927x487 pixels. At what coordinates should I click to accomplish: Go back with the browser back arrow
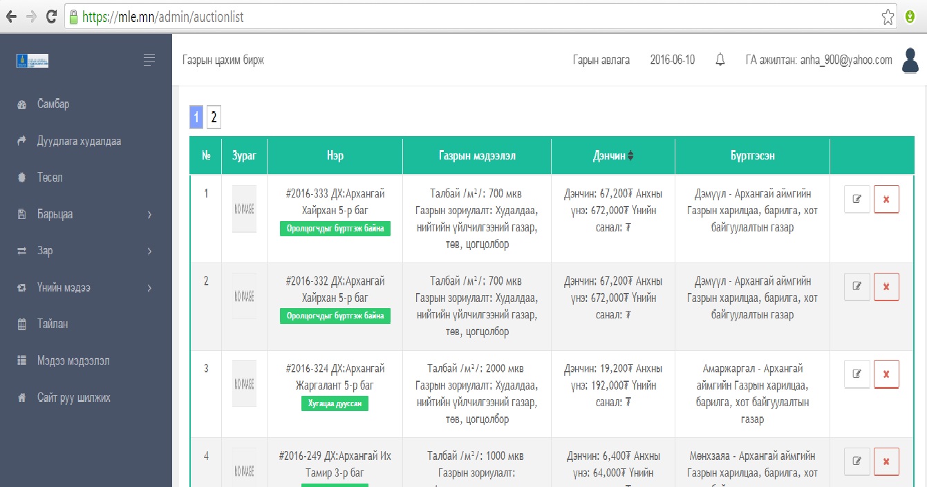(x=10, y=17)
